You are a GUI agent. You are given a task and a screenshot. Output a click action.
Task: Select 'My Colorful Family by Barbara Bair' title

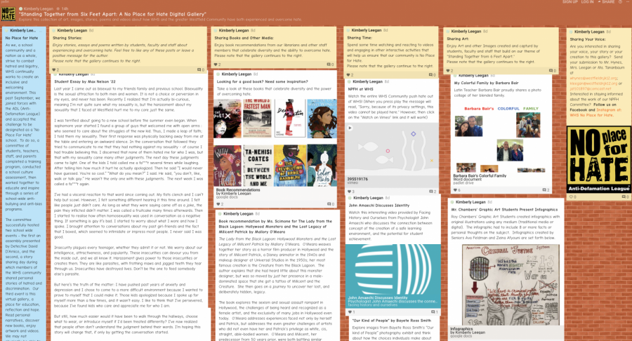[x=486, y=83]
